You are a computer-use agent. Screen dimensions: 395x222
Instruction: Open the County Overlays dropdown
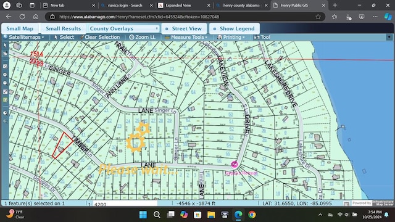click(x=123, y=29)
